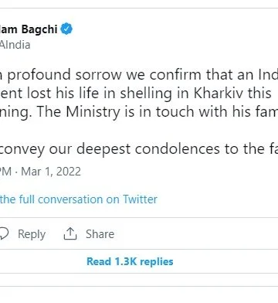Click the word Kharkiv in the tweet

click(x=219, y=93)
